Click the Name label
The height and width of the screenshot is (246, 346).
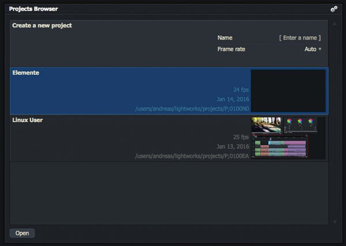point(225,37)
